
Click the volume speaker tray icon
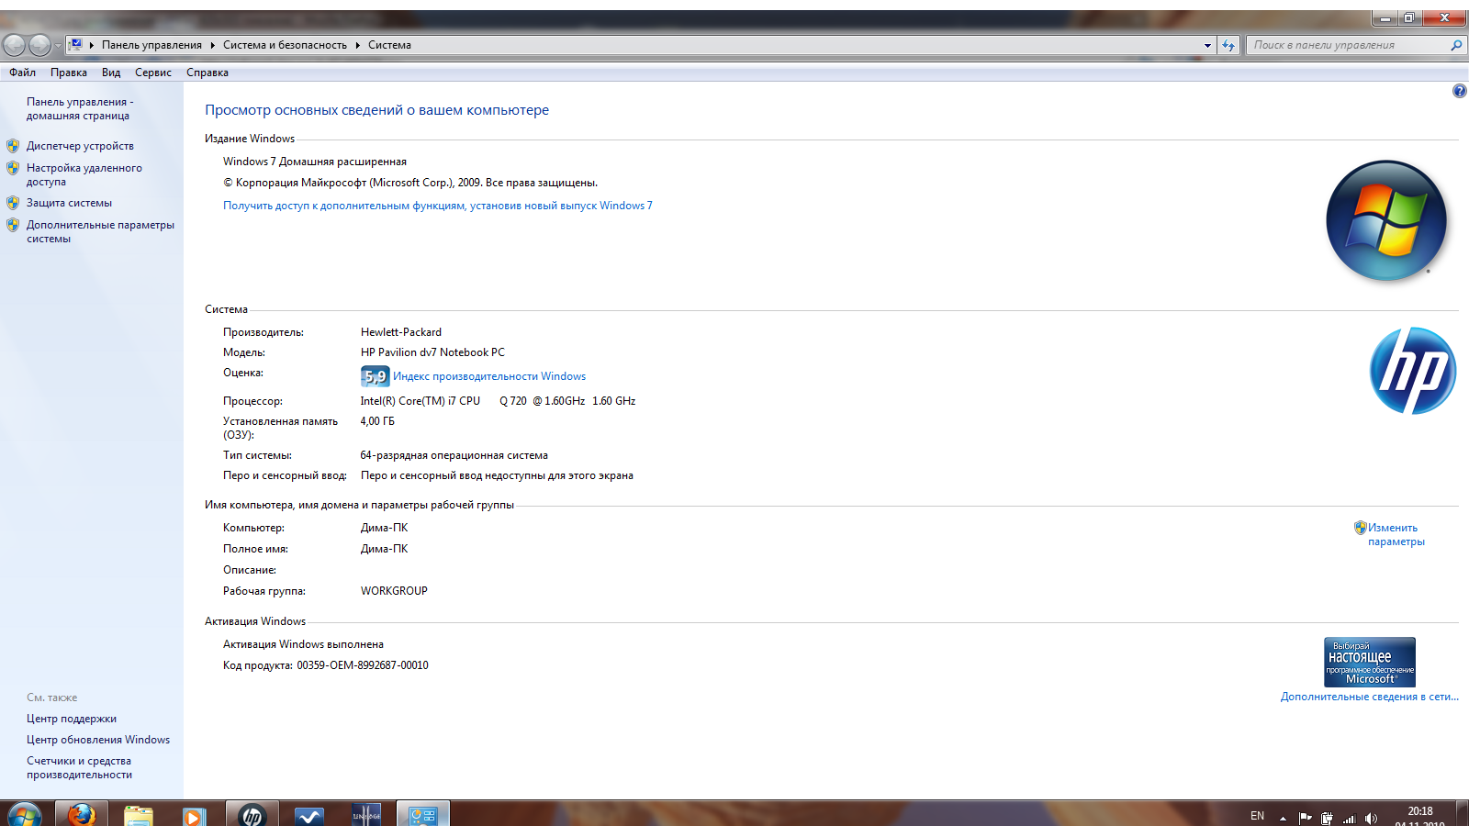1371,818
